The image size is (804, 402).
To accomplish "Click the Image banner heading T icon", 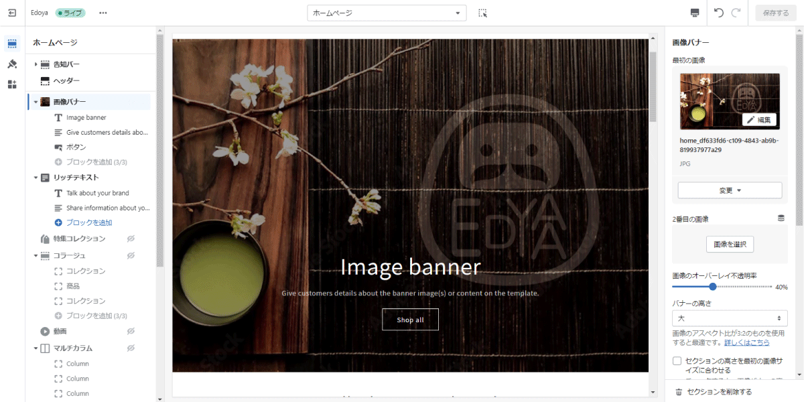I will coord(58,117).
